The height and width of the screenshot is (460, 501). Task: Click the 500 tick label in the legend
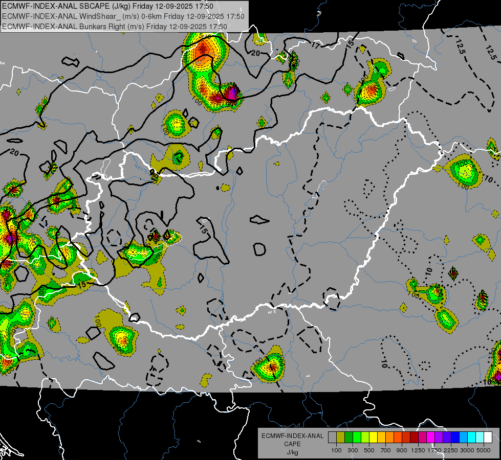click(369, 450)
